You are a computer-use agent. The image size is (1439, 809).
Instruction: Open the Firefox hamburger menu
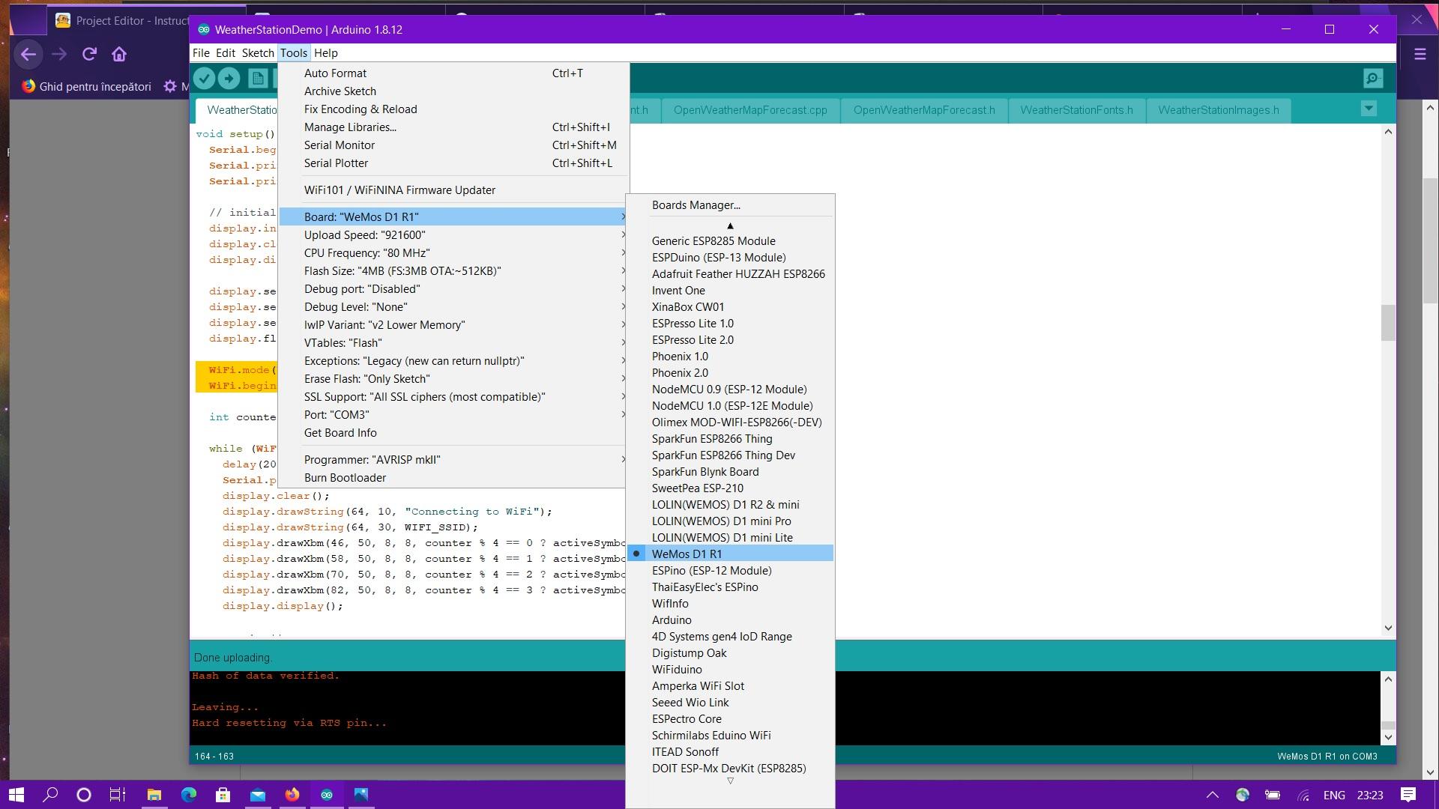click(1420, 54)
